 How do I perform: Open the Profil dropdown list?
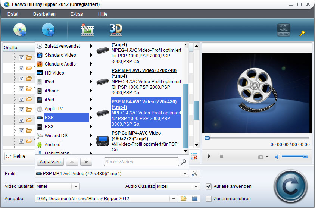[184, 173]
